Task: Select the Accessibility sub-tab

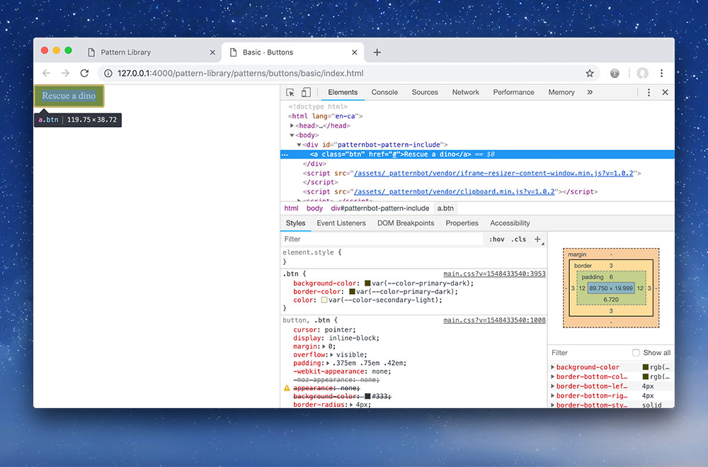Action: (510, 223)
